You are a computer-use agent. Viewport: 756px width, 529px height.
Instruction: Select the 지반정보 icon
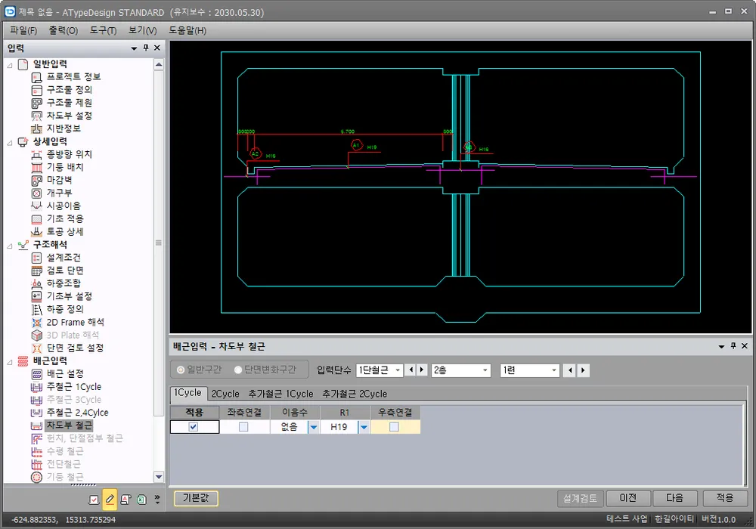[x=36, y=128]
